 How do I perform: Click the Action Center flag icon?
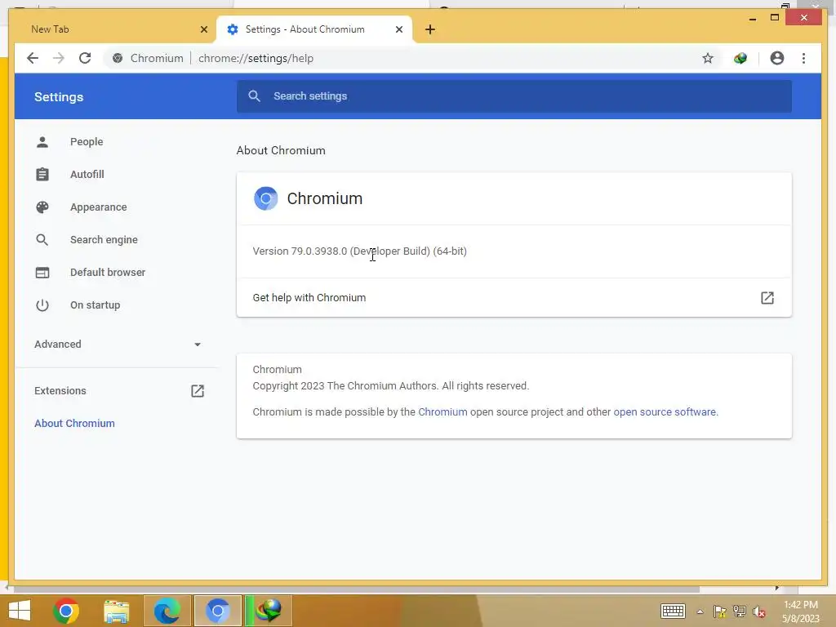click(720, 611)
